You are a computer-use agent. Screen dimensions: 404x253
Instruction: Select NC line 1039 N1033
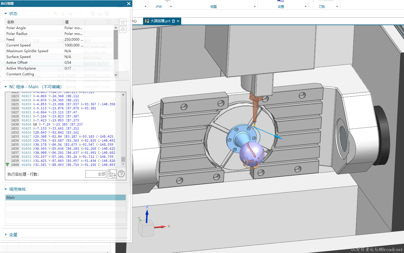63,161
